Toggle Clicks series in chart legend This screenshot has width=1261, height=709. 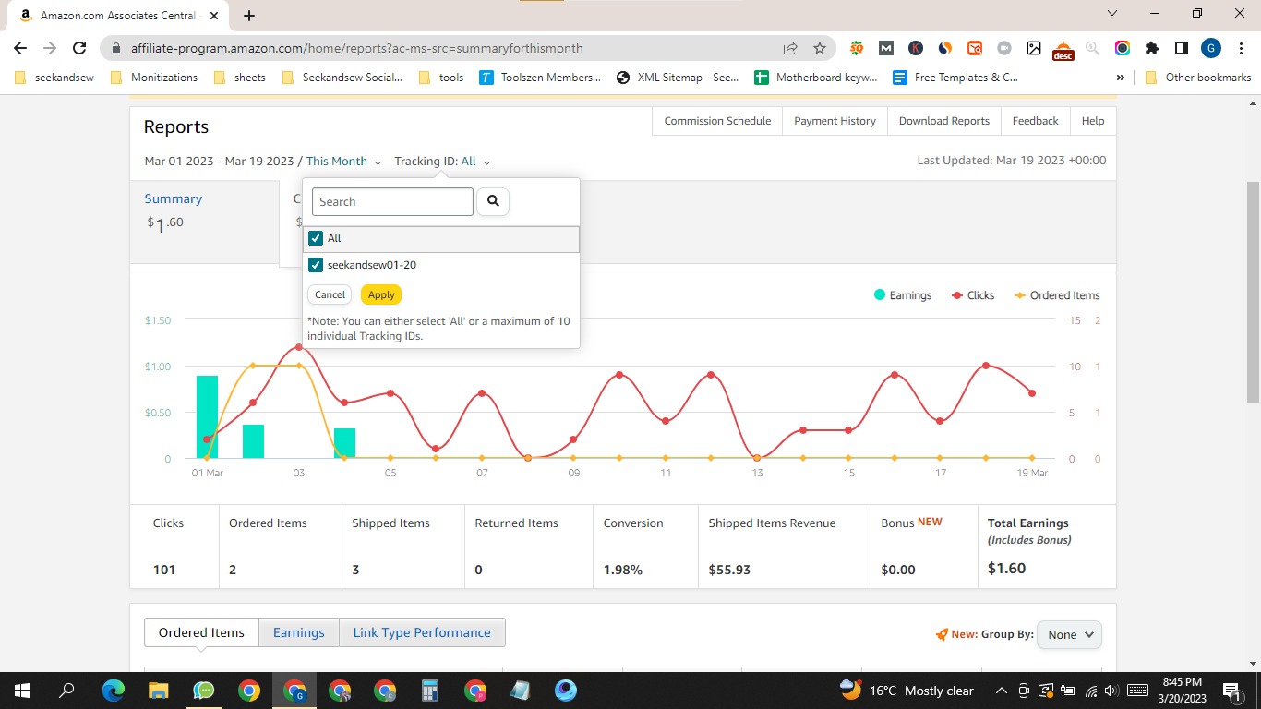click(972, 295)
